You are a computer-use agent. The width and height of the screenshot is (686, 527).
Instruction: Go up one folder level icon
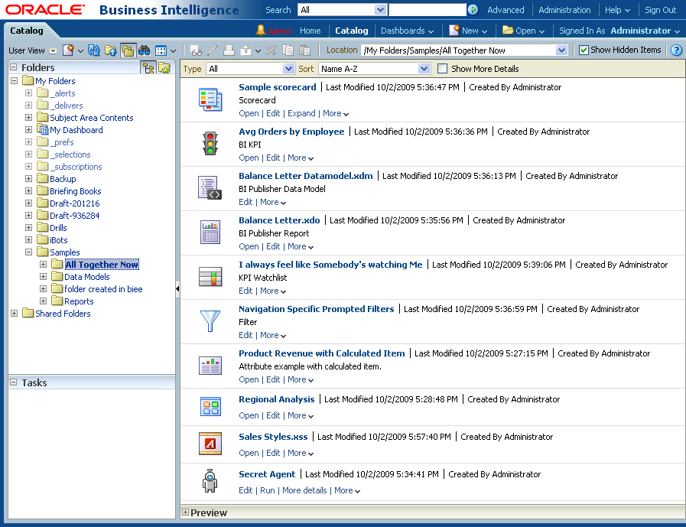click(x=110, y=50)
